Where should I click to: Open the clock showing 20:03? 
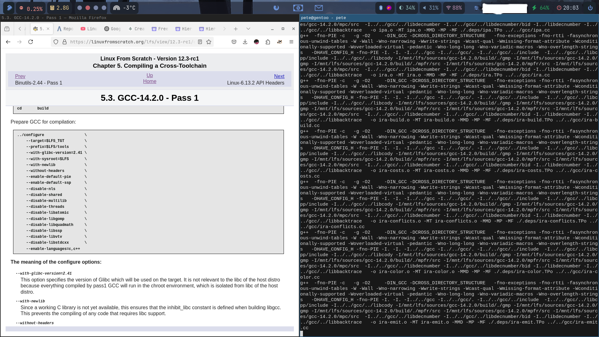(x=568, y=8)
